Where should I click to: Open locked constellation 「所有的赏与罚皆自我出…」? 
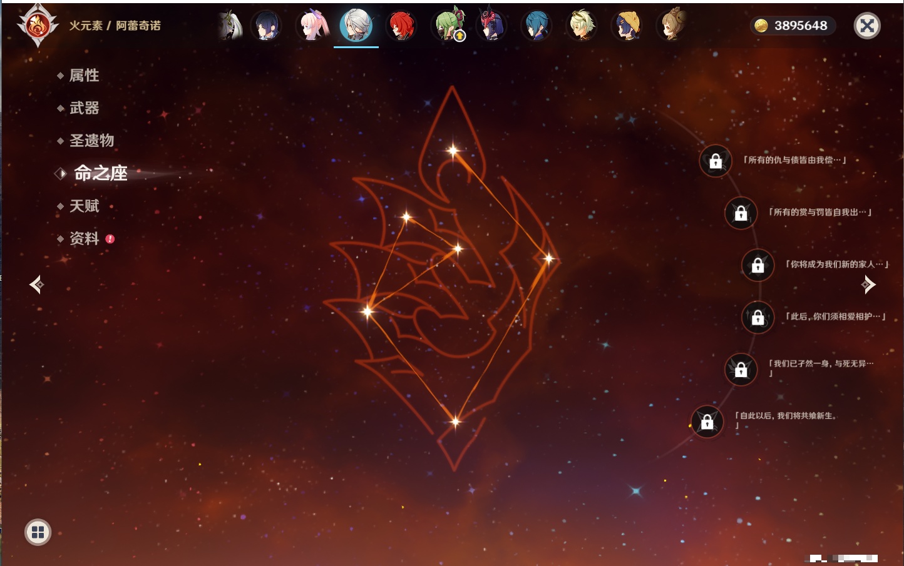pyautogui.click(x=741, y=213)
